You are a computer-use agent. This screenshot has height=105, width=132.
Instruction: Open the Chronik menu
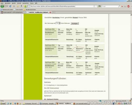(x=19, y=3)
